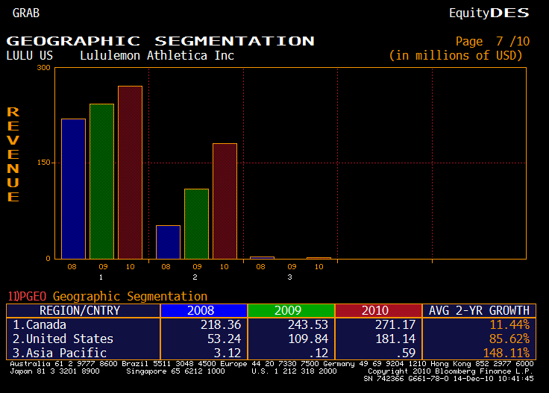Click the Page 7 /10 indicator

[x=492, y=41]
